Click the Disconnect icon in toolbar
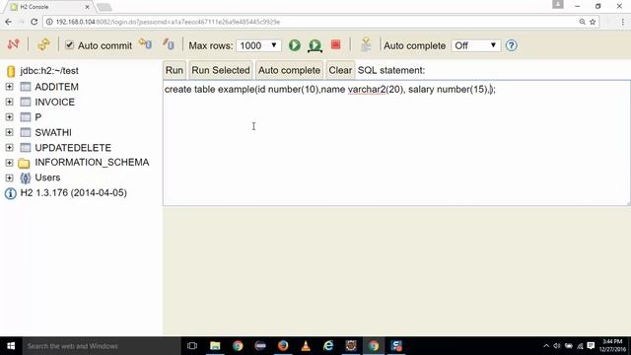This screenshot has height=355, width=631. click(13, 44)
